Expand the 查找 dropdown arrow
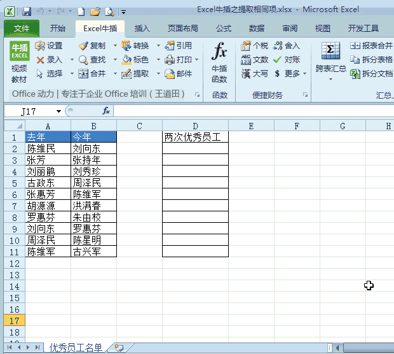Viewport: 394px width, 354px height. (x=115, y=60)
